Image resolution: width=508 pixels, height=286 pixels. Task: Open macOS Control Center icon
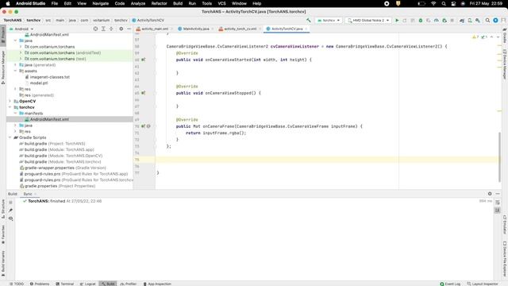[453, 3]
